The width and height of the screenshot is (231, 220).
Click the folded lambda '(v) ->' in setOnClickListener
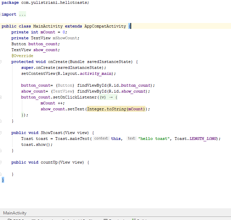(x=108, y=97)
